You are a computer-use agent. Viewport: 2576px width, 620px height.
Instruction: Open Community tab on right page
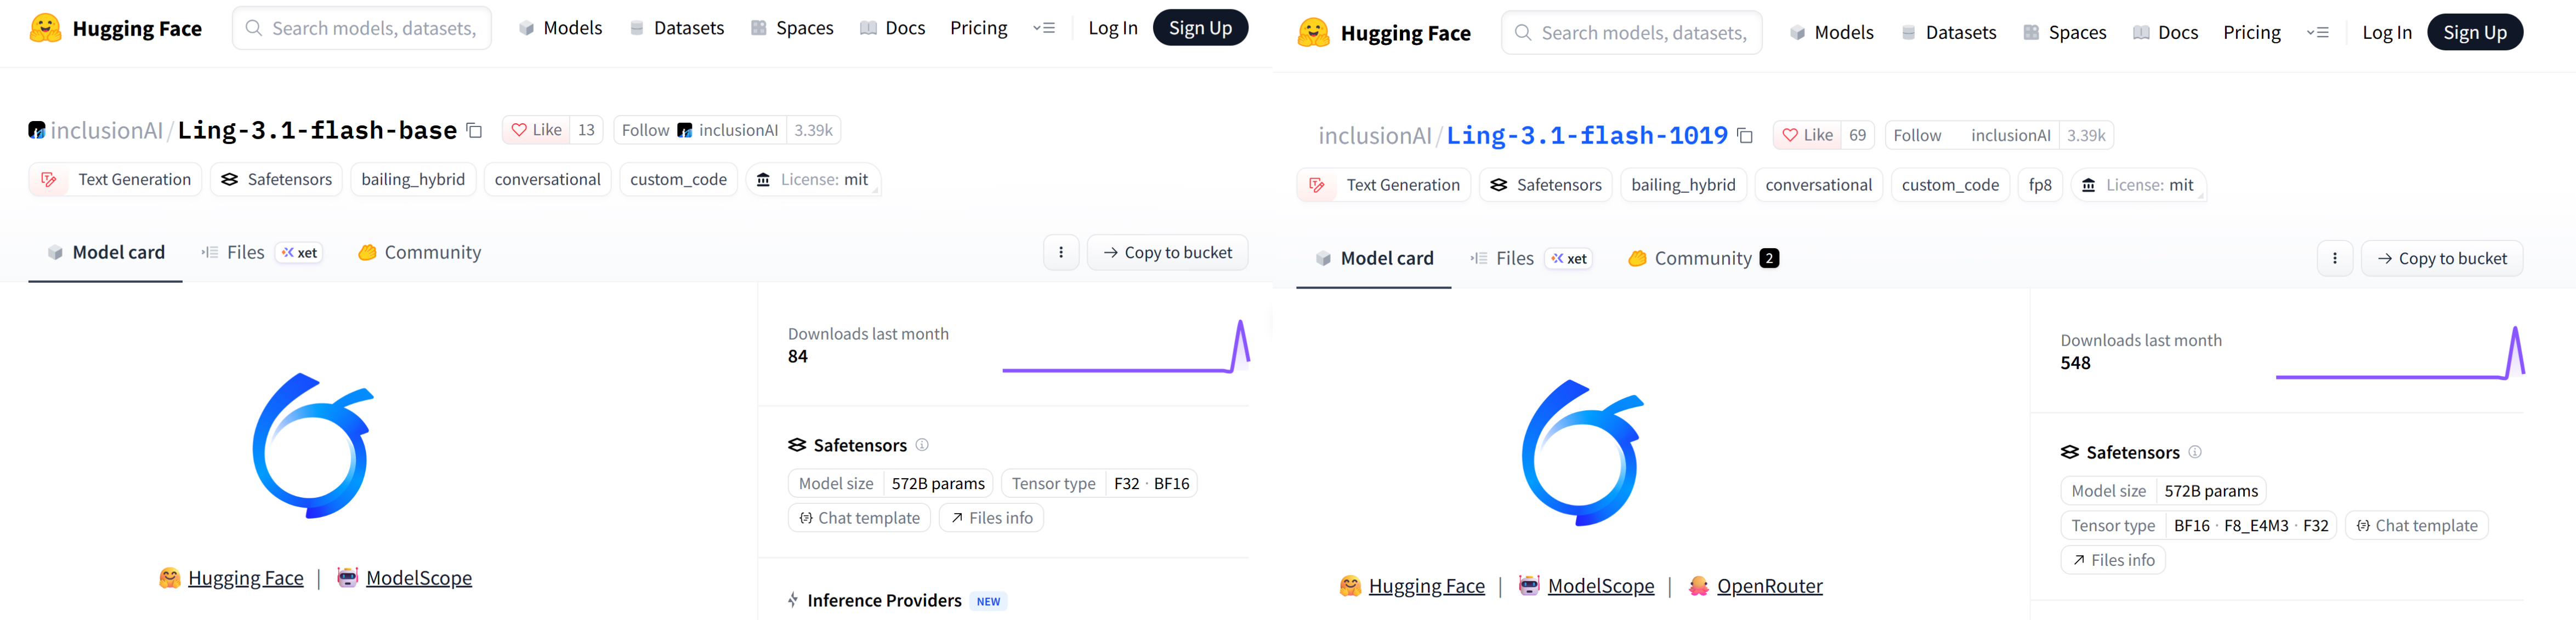pos(1703,259)
